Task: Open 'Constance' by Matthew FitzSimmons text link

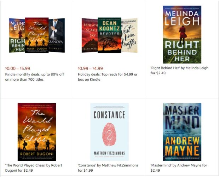Action: click(x=108, y=168)
